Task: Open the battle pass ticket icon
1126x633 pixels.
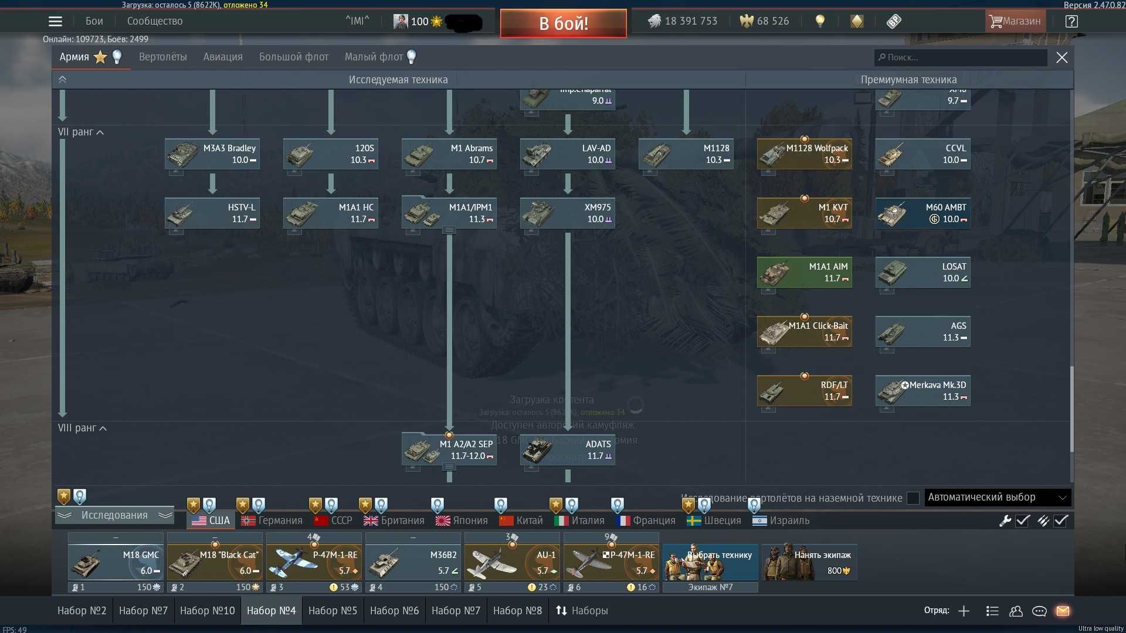Action: pos(894,22)
